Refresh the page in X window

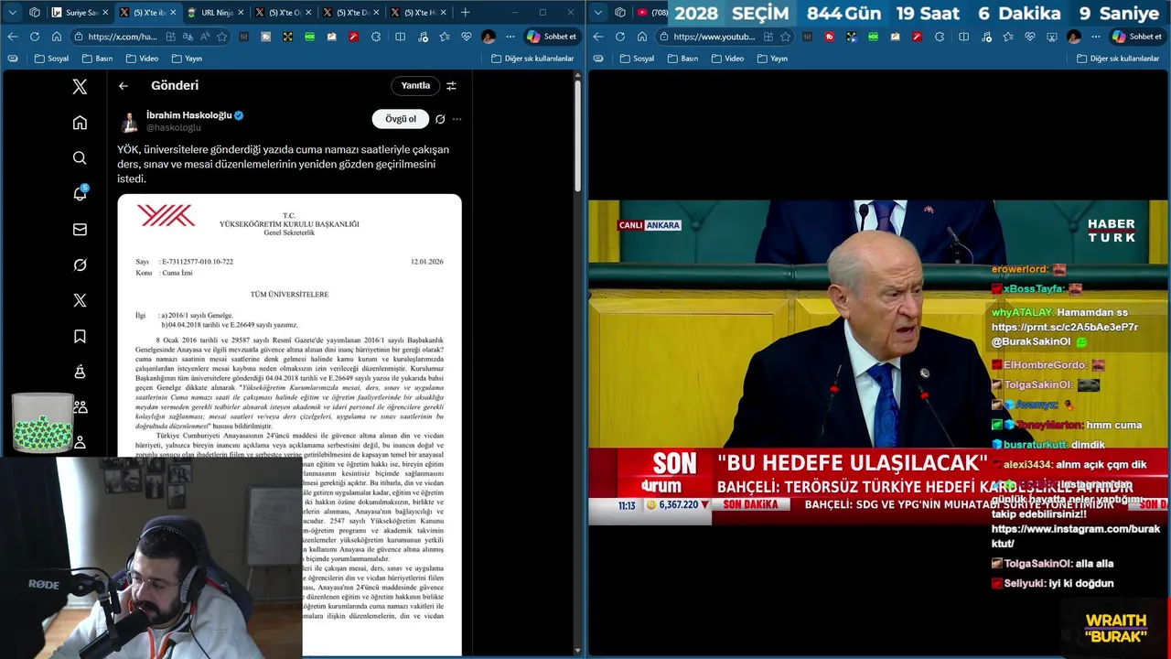pos(35,37)
